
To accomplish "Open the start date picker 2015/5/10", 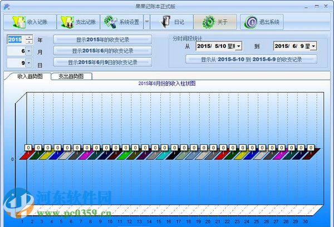I will [239, 46].
